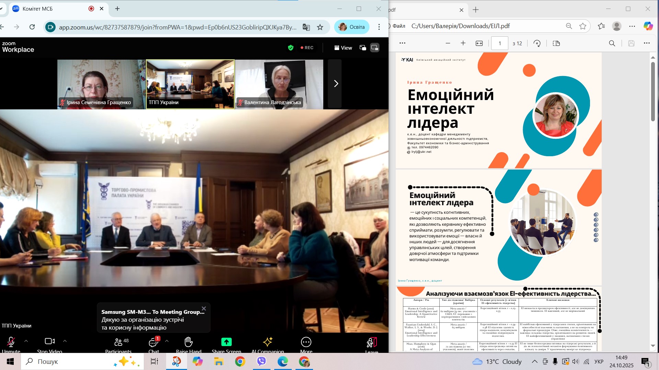Screen dimensions: 659x370
Task: Click the Raise Hand icon
Action: [x=188, y=342]
